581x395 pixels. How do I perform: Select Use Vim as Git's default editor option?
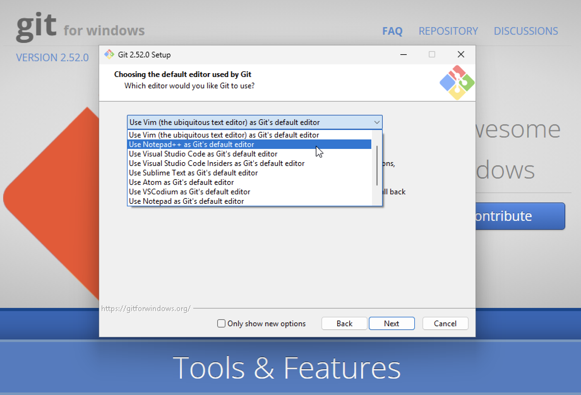(x=249, y=135)
